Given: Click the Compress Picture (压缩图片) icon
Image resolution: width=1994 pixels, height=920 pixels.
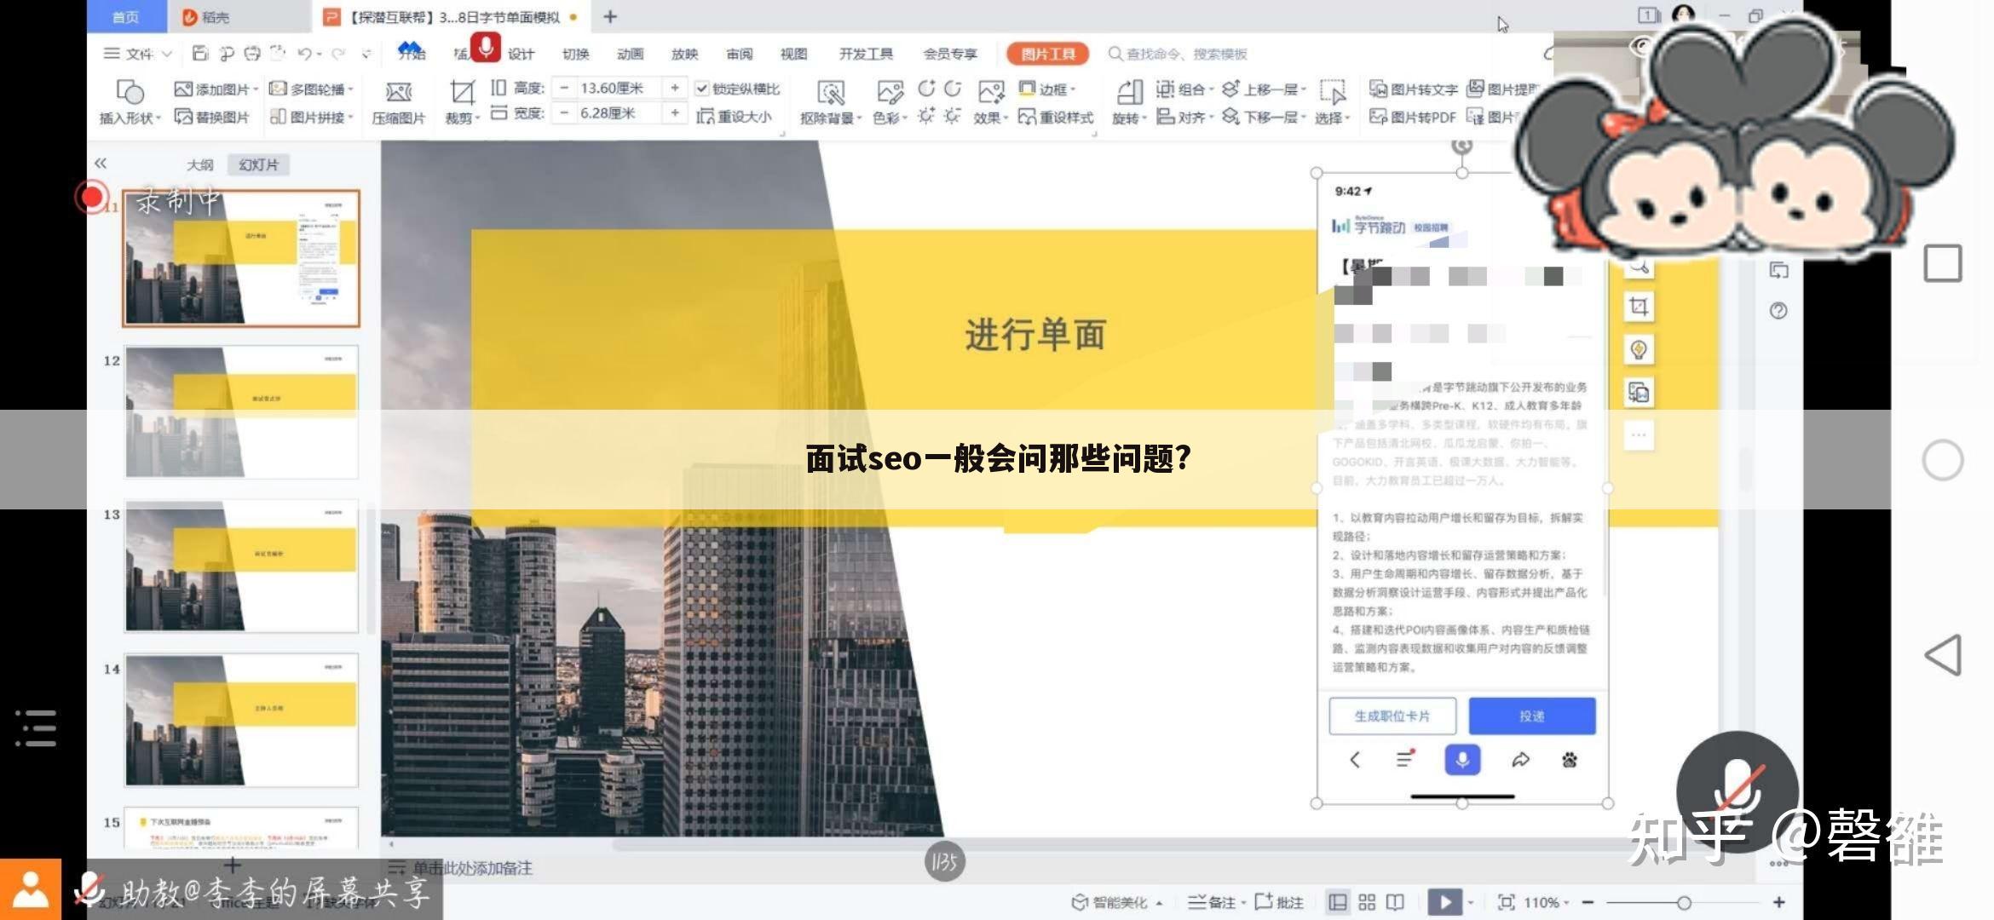Looking at the screenshot, I should click(398, 92).
